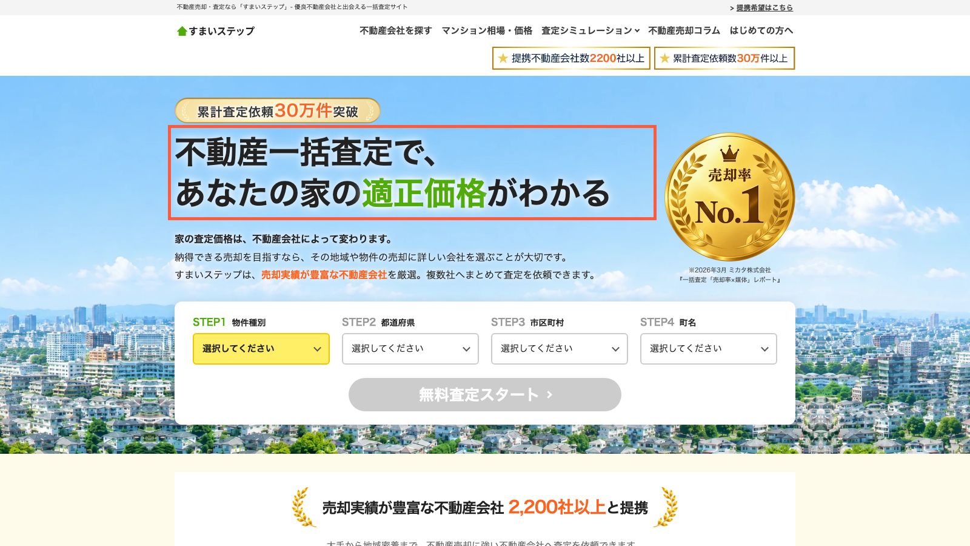Image resolution: width=970 pixels, height=546 pixels.
Task: Open the STEP1 物件種別 dropdown
Action: (x=261, y=349)
